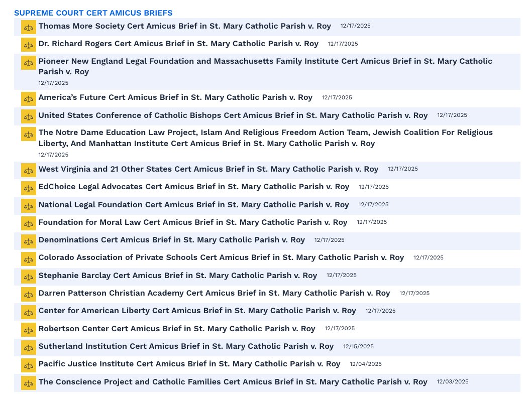Click scales icon beside West Virginia brief

pyautogui.click(x=29, y=170)
